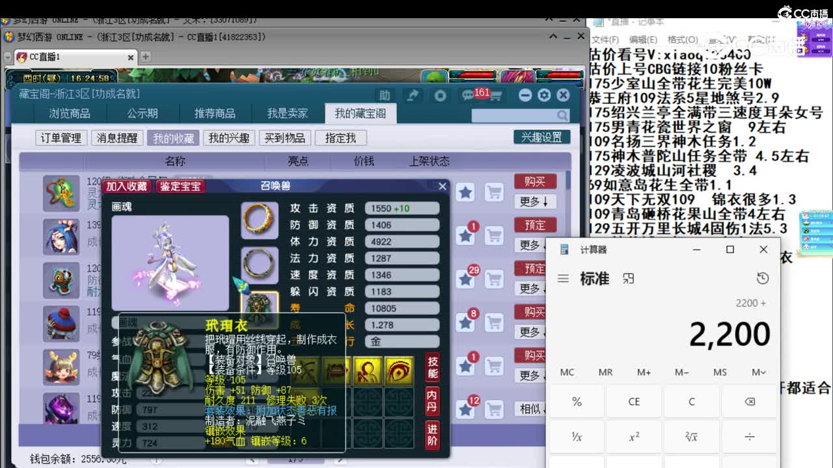This screenshot has width=833, height=468.
Task: Click cart icon beside star badge 12
Action: [x=495, y=409]
